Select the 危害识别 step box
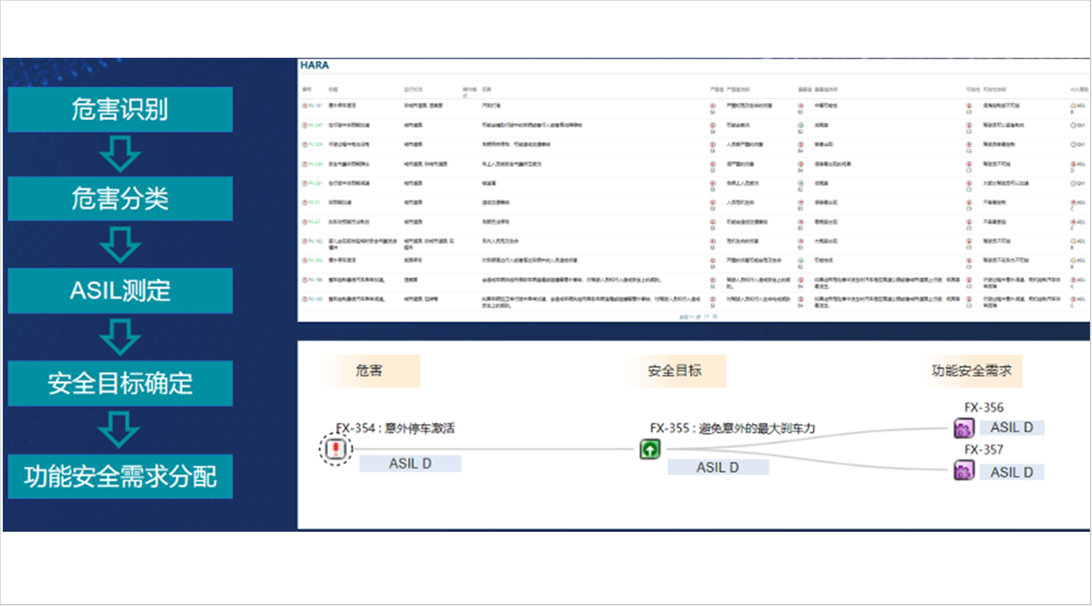This screenshot has width=1092, height=606. (x=120, y=109)
